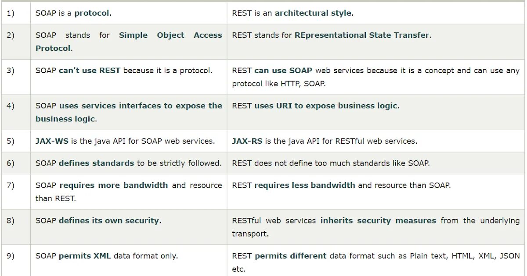Click the bold word 'protocol' in row 1
527x276 pixels.
click(x=92, y=13)
